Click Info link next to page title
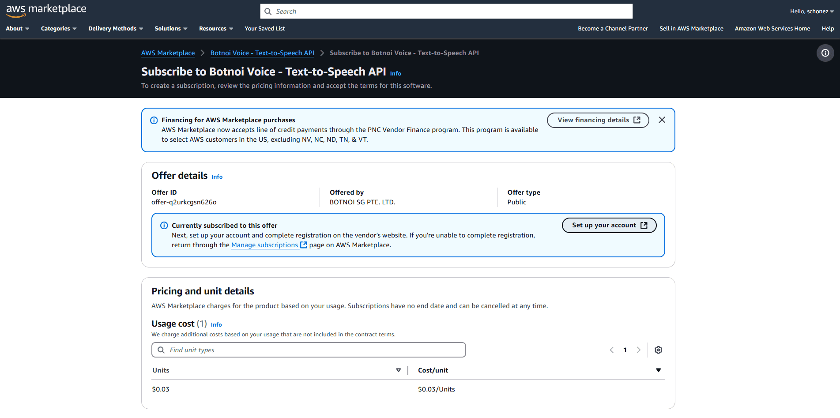 (396, 74)
